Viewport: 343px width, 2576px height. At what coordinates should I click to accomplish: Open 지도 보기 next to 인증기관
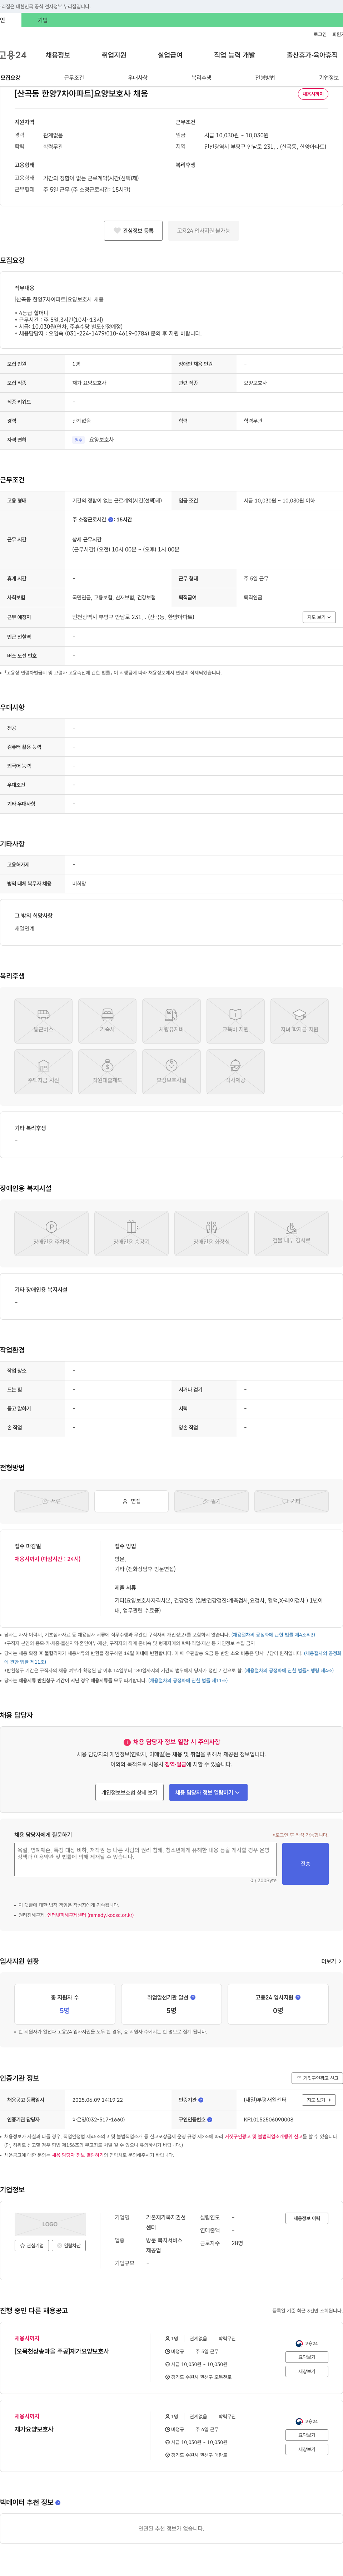point(319,2100)
